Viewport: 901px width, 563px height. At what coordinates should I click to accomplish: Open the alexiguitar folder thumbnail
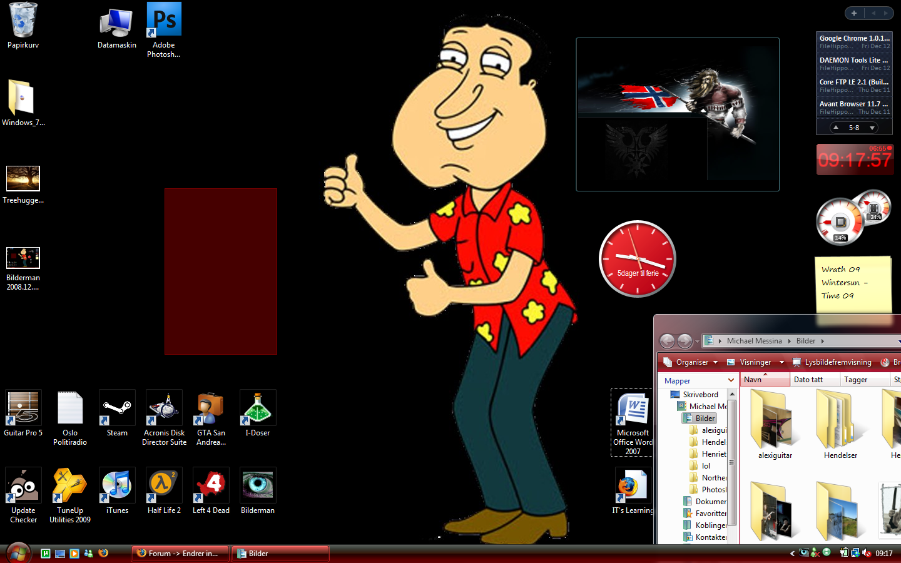pos(775,424)
